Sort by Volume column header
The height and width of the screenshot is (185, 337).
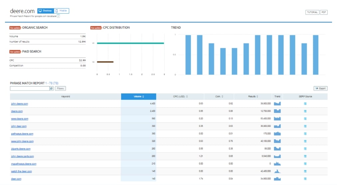139,97
